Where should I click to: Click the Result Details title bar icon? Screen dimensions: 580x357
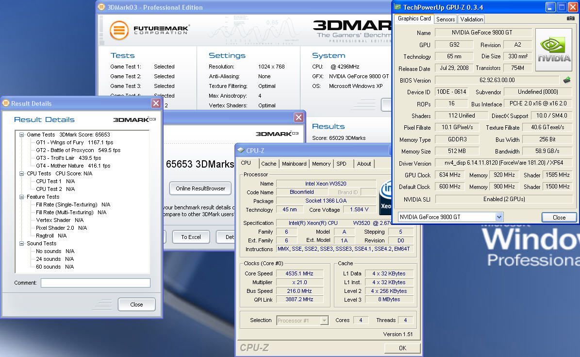[x=6, y=103]
